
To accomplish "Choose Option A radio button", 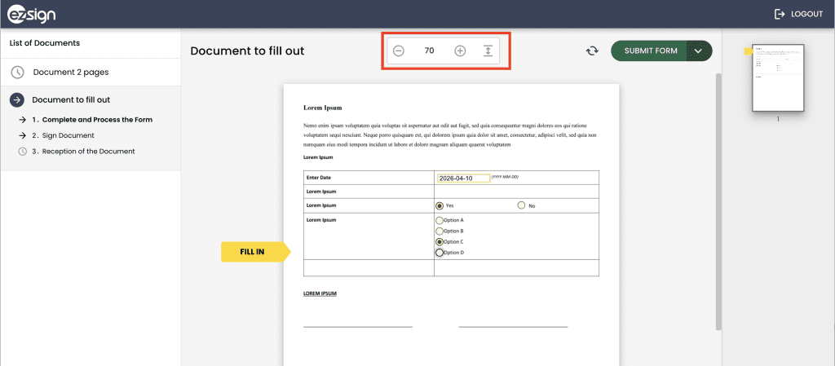I will click(440, 220).
